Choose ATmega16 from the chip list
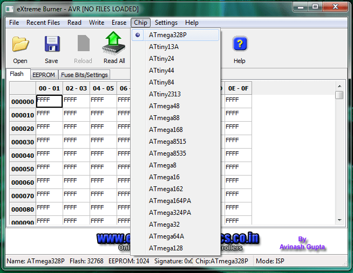The width and height of the screenshot is (353, 273). point(164,177)
